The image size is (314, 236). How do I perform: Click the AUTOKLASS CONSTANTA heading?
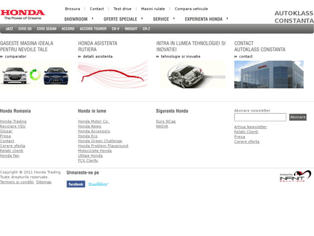[294, 17]
